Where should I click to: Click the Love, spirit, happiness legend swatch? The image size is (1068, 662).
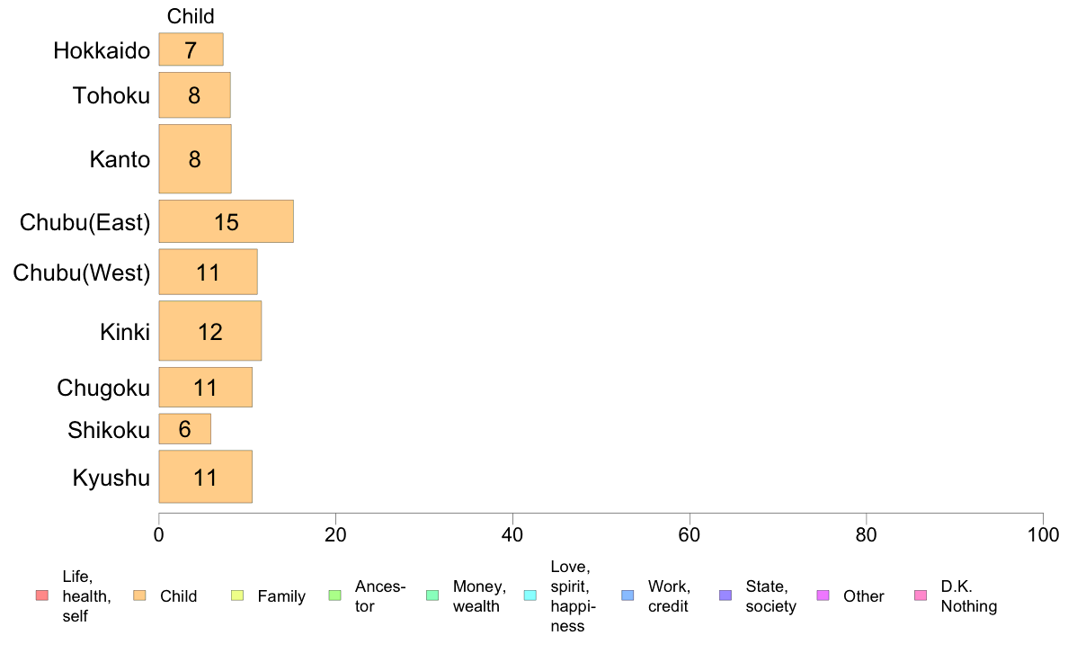(x=530, y=595)
